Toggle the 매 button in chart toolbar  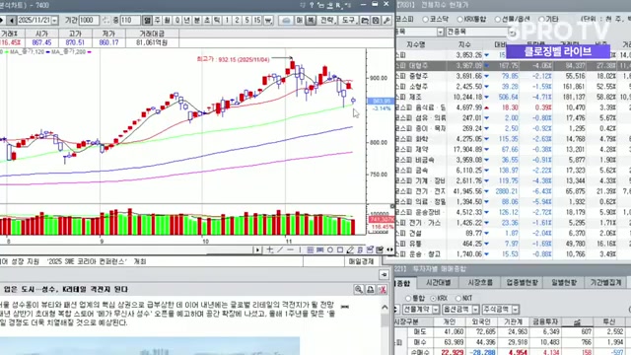coord(300,20)
